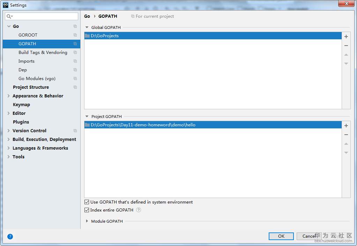The height and width of the screenshot is (246, 357).
Task: Move Global GOPATH entry down
Action: point(346,64)
